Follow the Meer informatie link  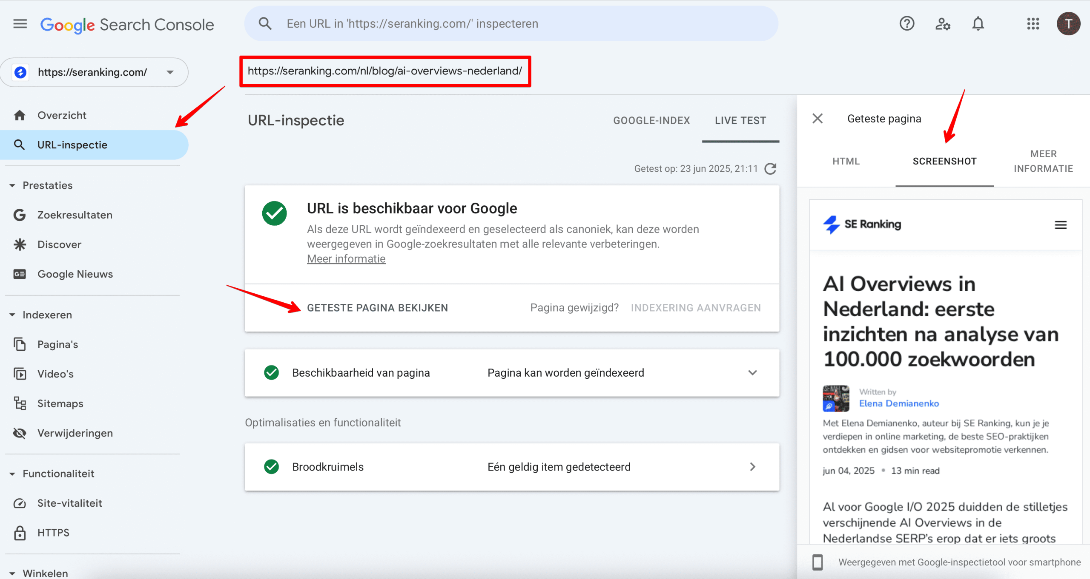tap(346, 259)
